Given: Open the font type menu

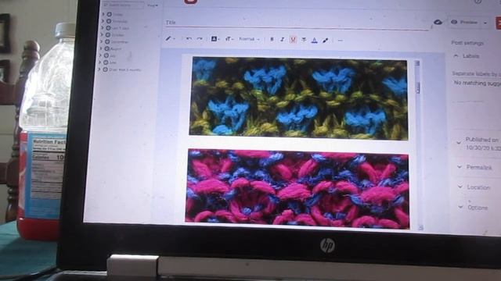Looking at the screenshot, I should point(215,39).
